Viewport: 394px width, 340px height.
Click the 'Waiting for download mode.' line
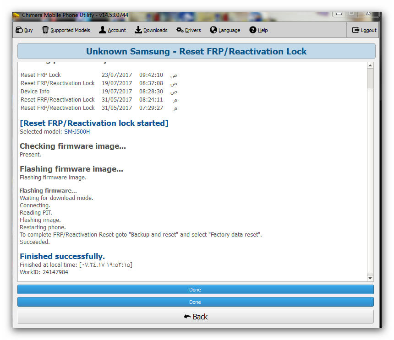(x=56, y=198)
